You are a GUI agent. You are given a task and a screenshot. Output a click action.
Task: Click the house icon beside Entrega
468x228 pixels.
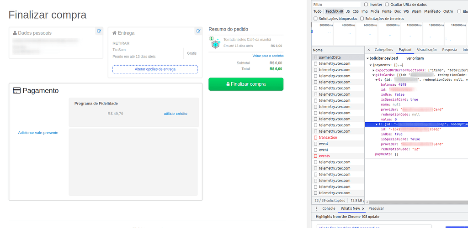click(x=114, y=33)
